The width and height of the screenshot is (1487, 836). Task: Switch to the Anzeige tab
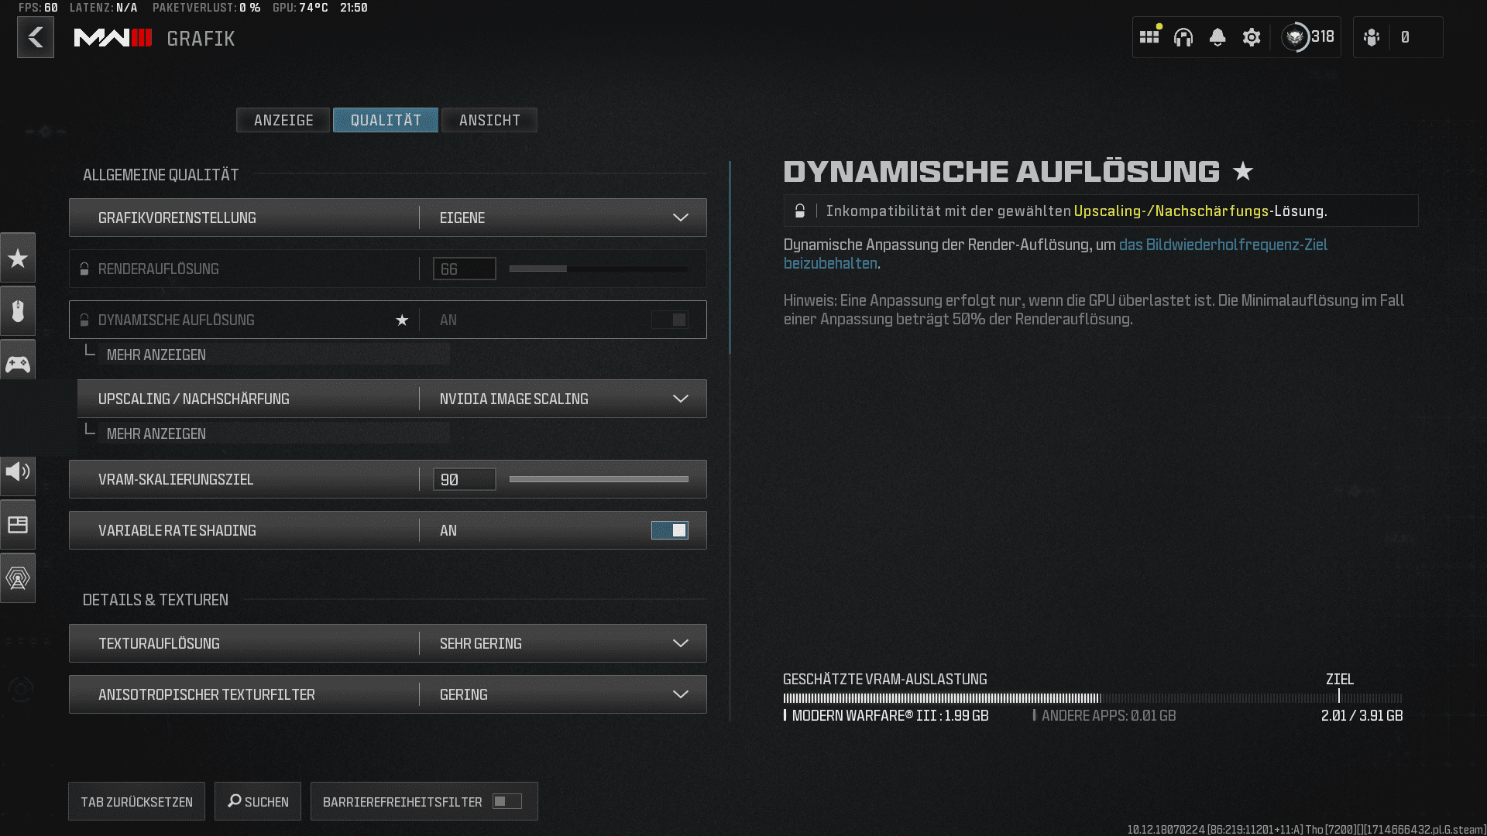tap(283, 120)
